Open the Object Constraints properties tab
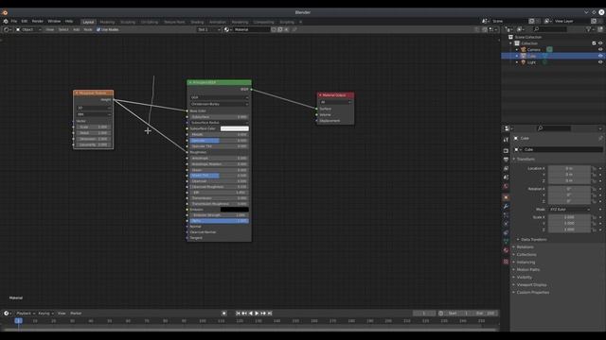The height and width of the screenshot is (340, 606). pyautogui.click(x=506, y=233)
